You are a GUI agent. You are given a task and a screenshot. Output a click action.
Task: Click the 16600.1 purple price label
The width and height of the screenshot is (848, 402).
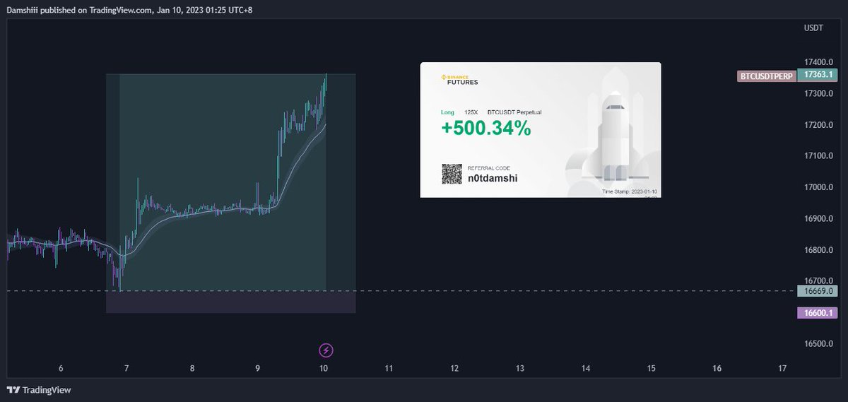click(818, 313)
